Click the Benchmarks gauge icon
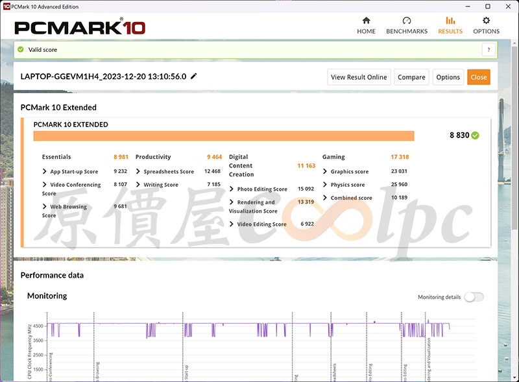The height and width of the screenshot is (382, 519). point(407,21)
